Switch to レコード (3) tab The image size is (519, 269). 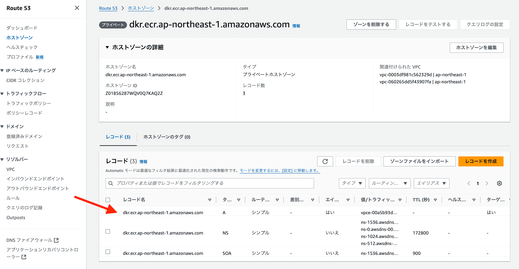click(118, 137)
